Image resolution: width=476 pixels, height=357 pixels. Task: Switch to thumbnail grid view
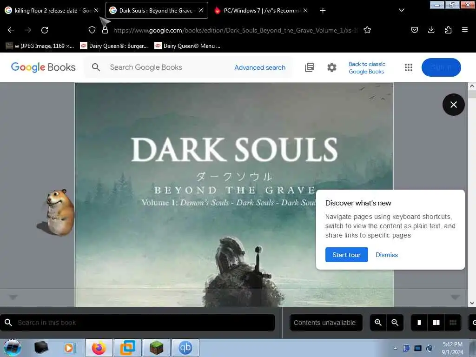pyautogui.click(x=453, y=323)
